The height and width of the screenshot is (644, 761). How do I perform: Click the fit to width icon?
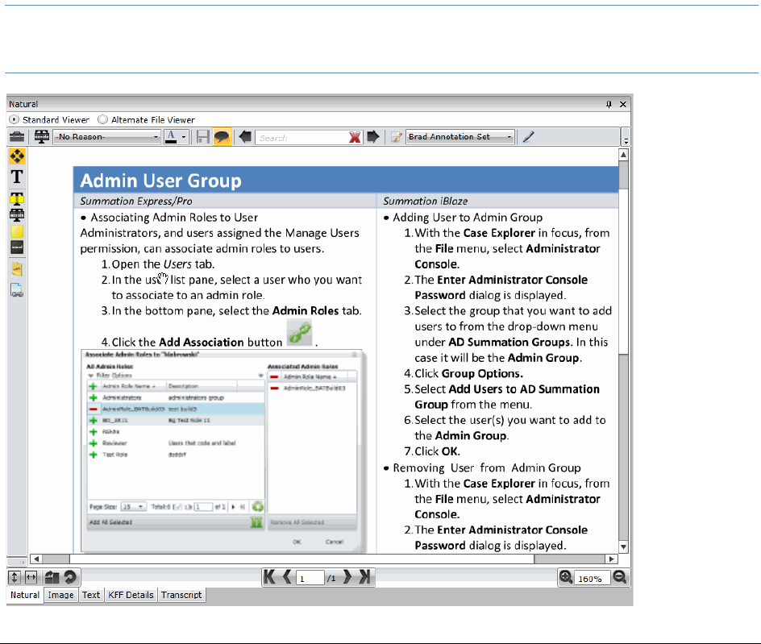coord(31,577)
